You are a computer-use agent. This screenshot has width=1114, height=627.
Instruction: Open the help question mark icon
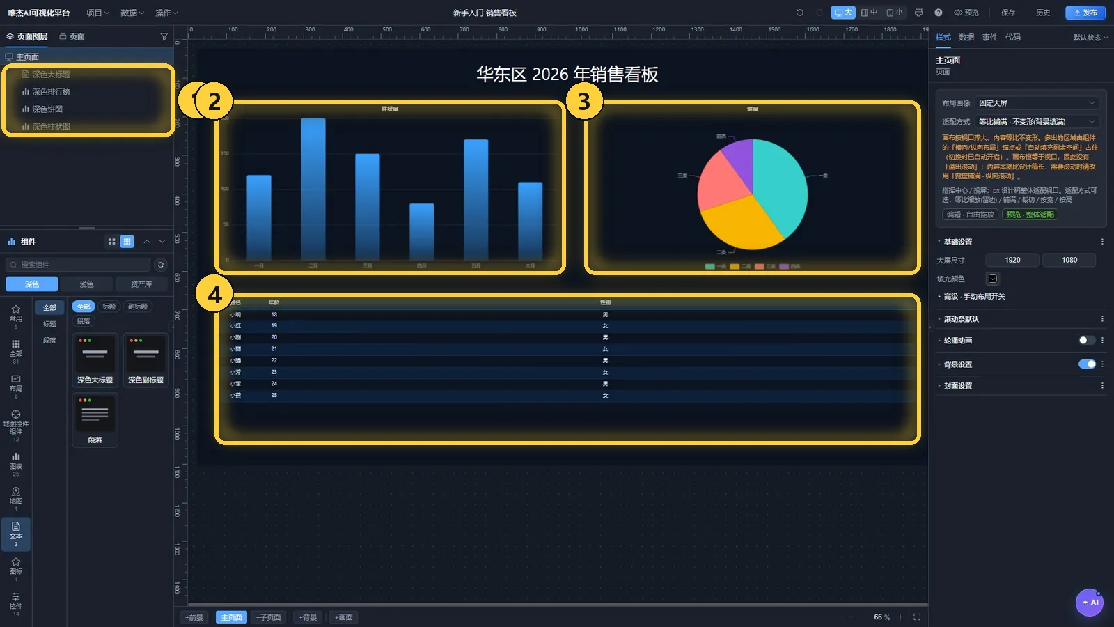point(938,13)
